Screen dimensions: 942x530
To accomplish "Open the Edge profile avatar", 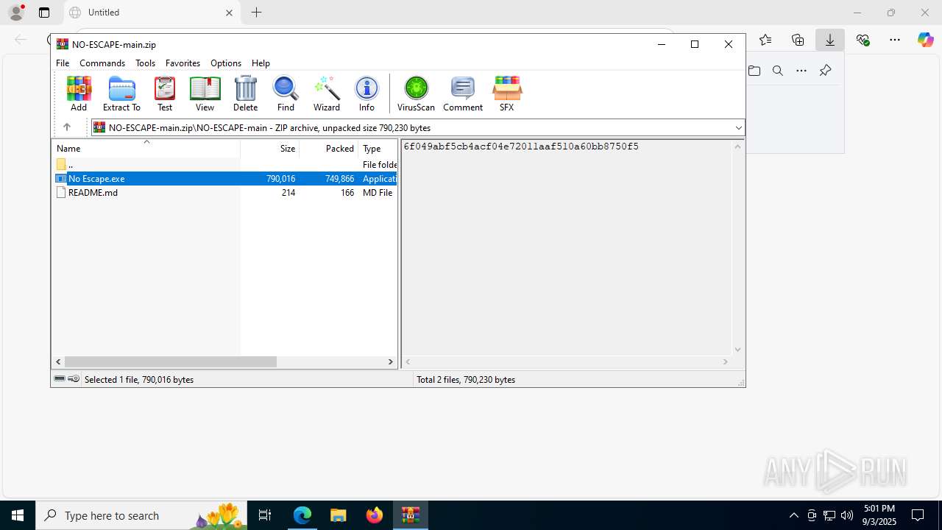I will tap(16, 13).
